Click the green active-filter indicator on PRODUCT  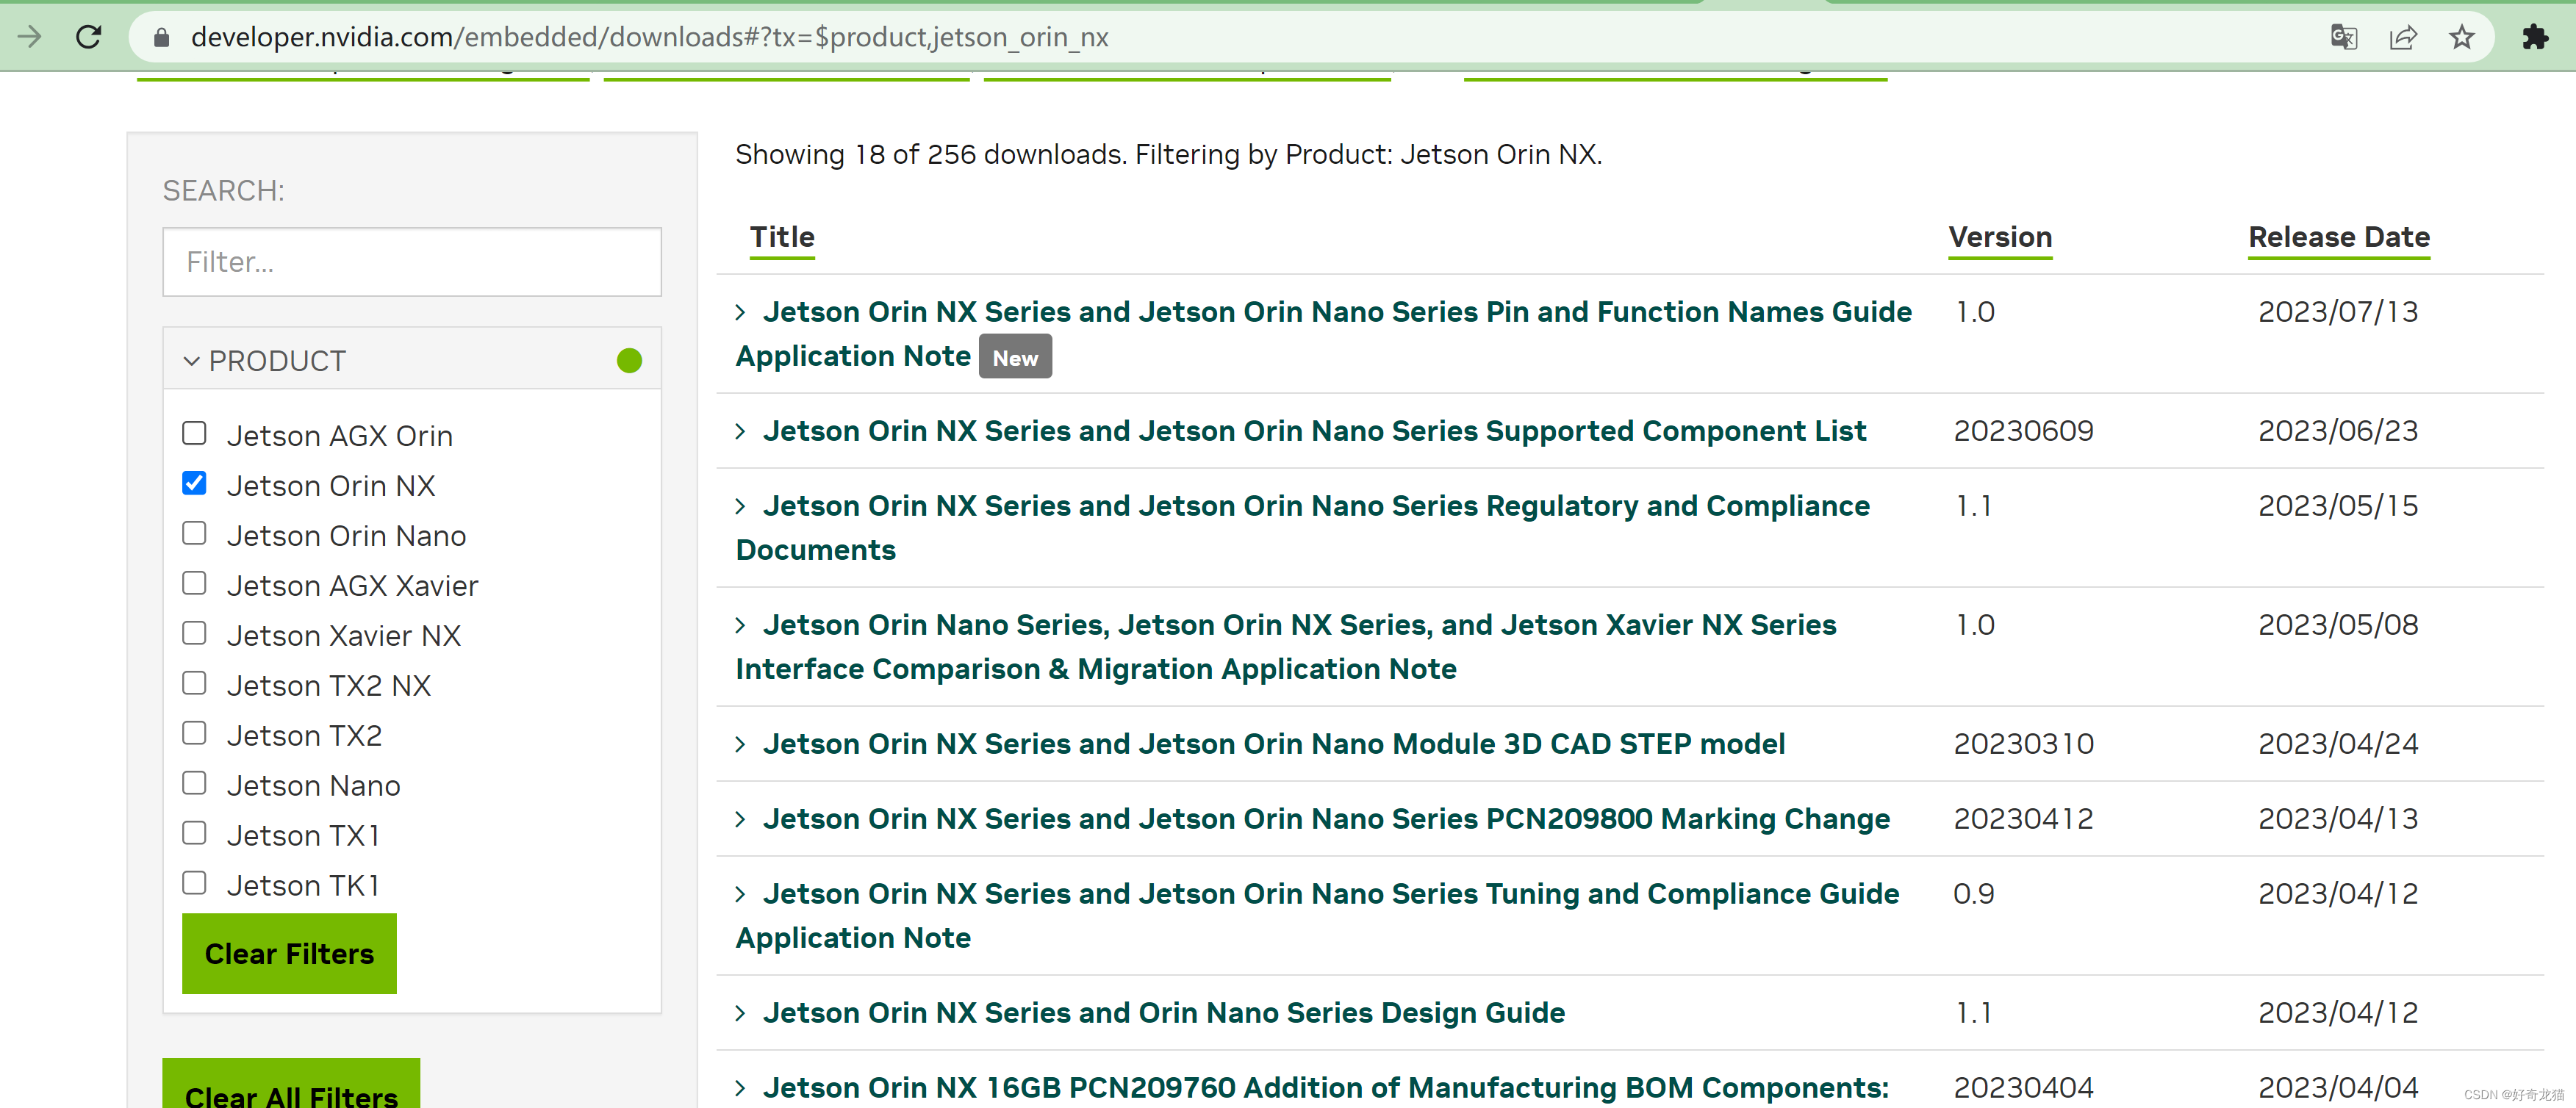coord(629,361)
